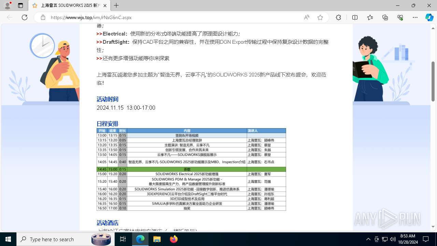The height and width of the screenshot is (246, 437).
Task: Click the date text 2024.11.15 13:00-17:00
Action: point(126,108)
